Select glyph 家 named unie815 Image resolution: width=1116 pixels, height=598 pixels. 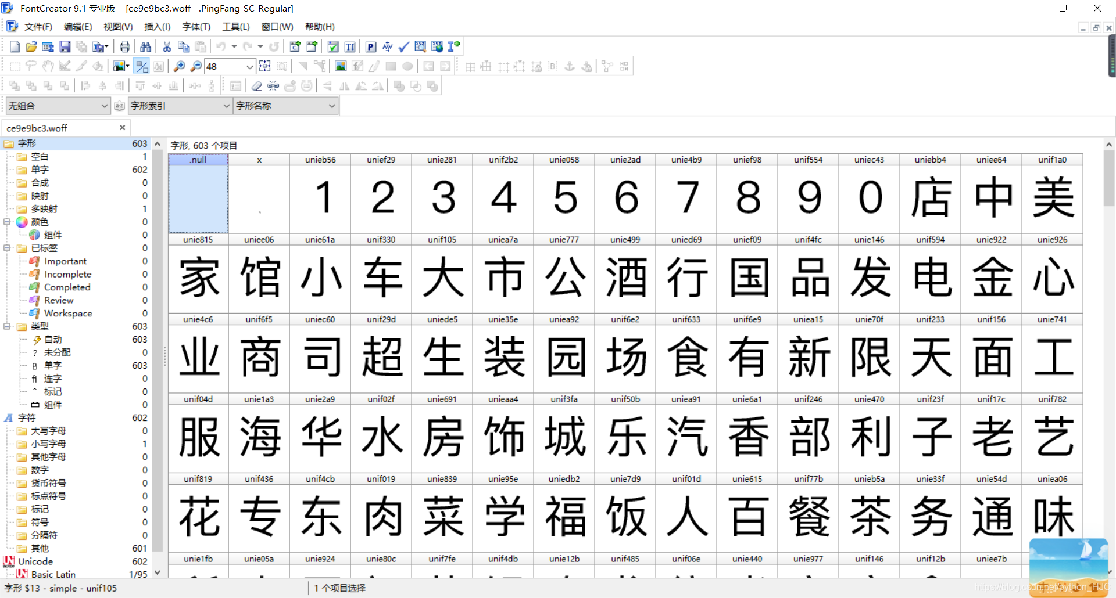point(198,273)
